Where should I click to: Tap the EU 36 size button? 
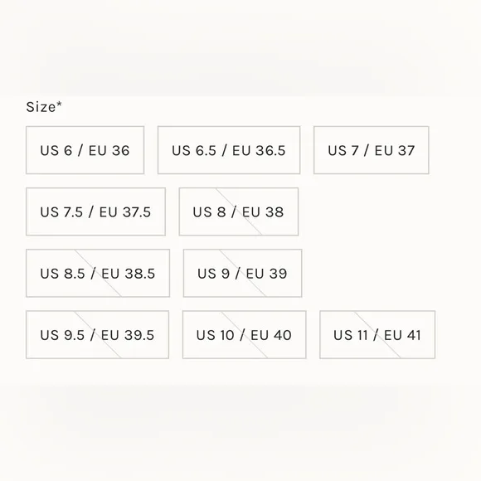click(x=85, y=150)
